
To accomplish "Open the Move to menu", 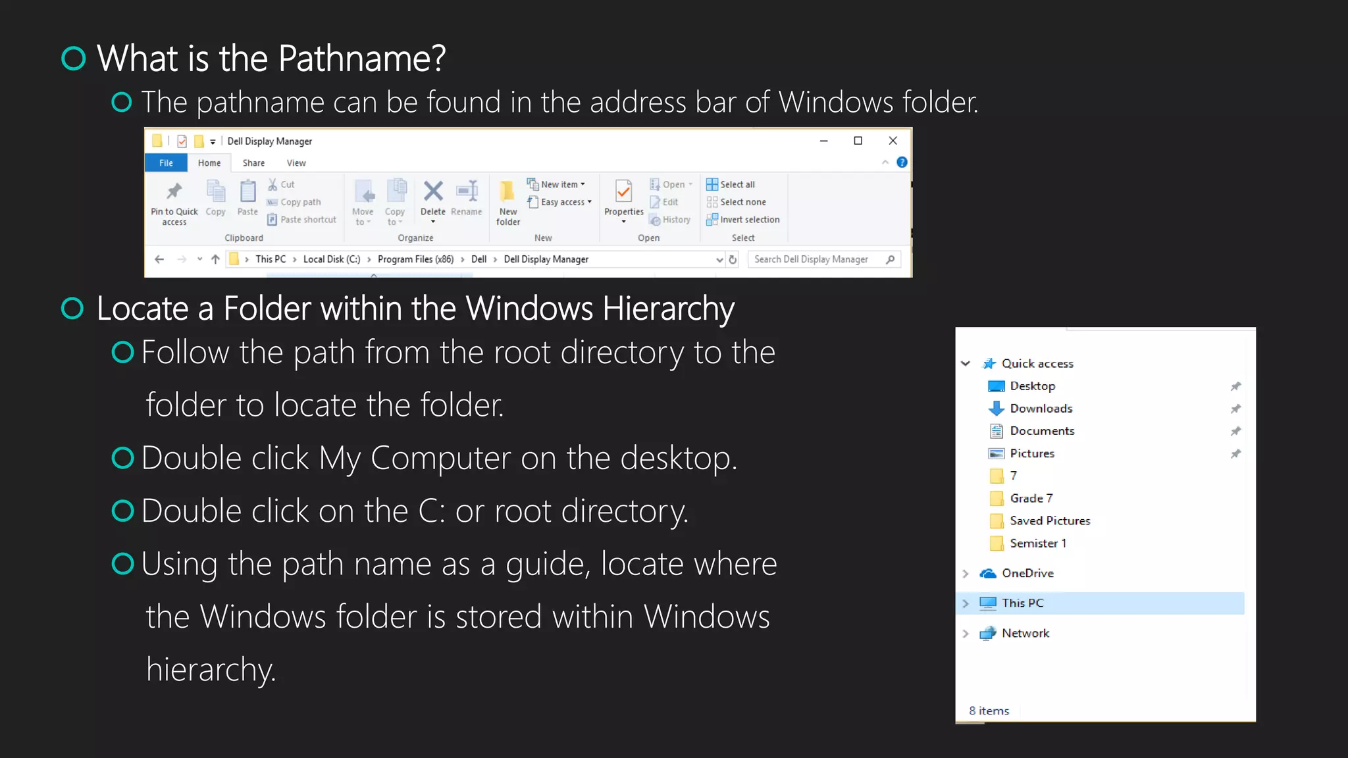I will [363, 201].
